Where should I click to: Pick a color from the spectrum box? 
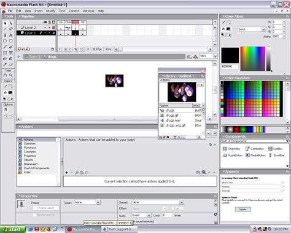coord(253,58)
